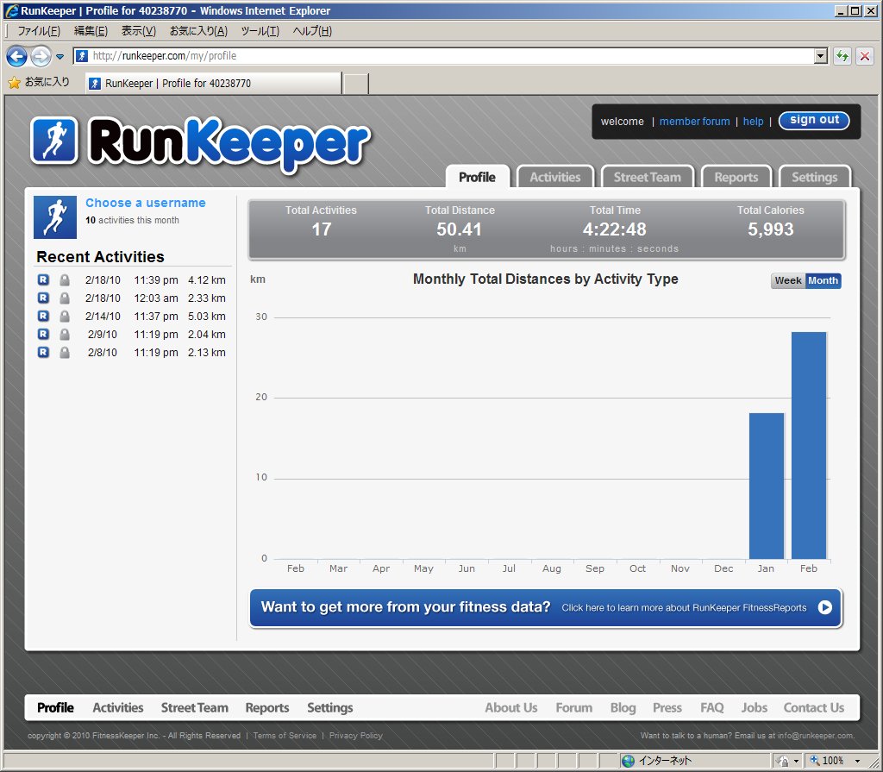Screen dimensions: 883x772
Task: Click the browser back arrow button
Action: [16, 57]
